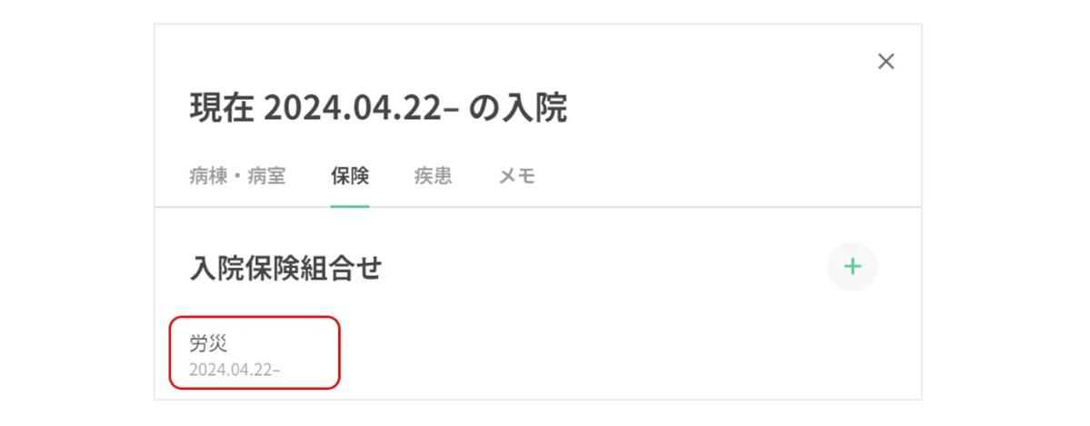
Task: Click the green underline beneath 保険 tab
Action: tap(350, 206)
